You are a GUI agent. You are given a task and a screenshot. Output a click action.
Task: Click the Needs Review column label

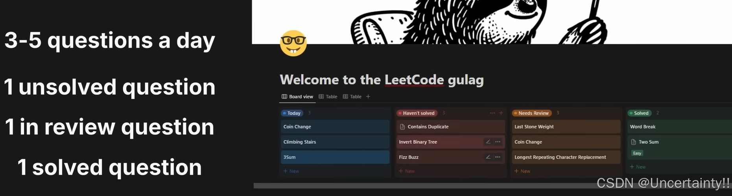tap(532, 113)
